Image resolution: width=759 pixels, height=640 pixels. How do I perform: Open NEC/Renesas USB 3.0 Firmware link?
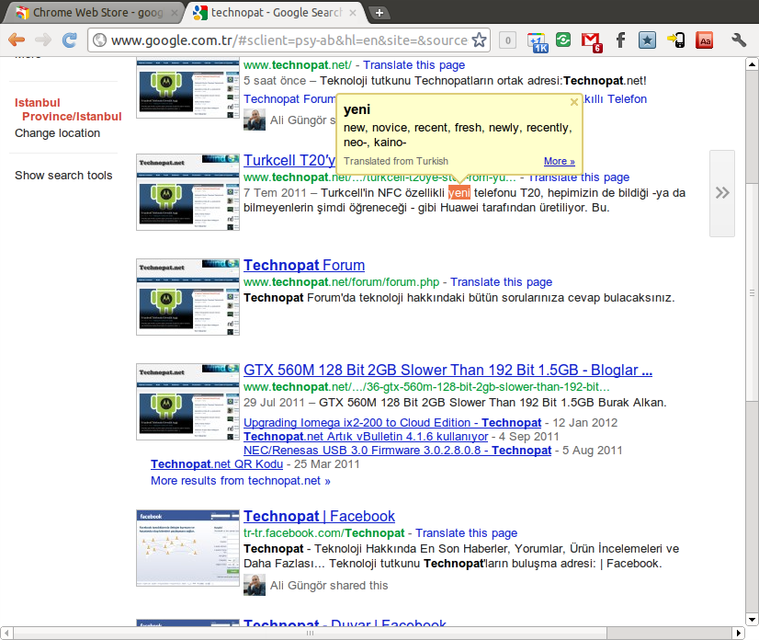[x=397, y=450]
